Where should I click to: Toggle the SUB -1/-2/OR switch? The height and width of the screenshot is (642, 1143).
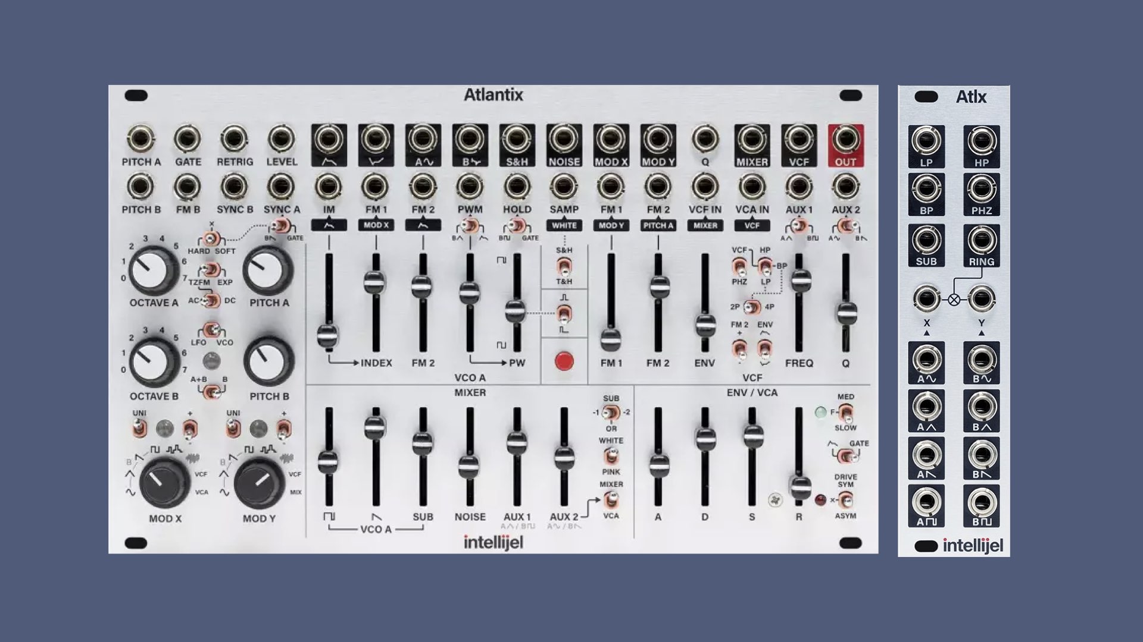[x=611, y=413]
